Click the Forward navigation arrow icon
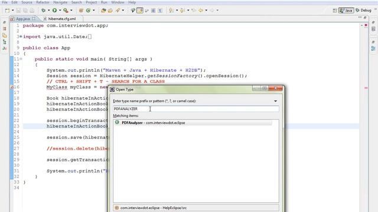This screenshot has width=378, height=212. [x=212, y=11]
